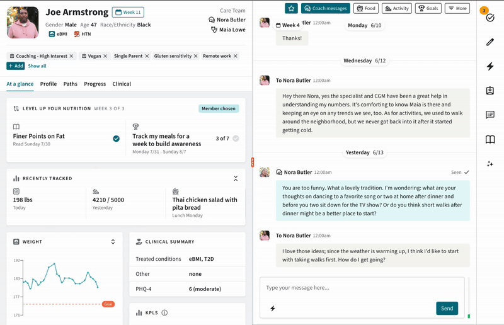Viewport: 504px width, 325px height.
Task: Toggle Finer Points on Fat completed checkmark
Action: (117, 139)
